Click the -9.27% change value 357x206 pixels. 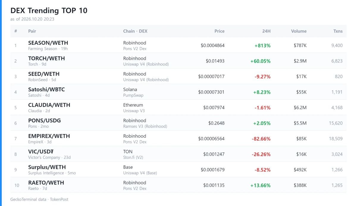[x=263, y=77]
